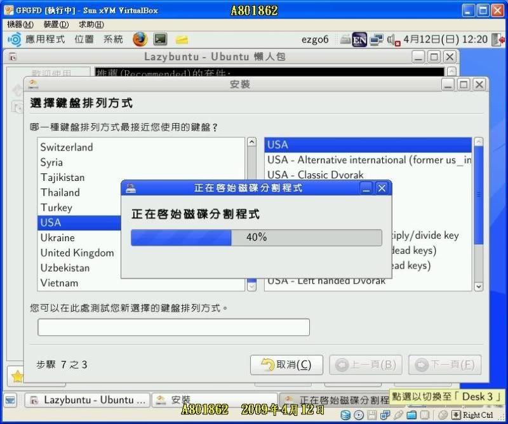Click the VirtualBox CD/DVD status icon
508x424 pixels.
click(x=359, y=415)
